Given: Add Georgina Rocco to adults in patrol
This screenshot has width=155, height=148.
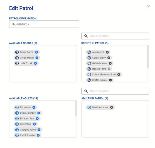Looking at the screenshot, I should tap(39, 130).
